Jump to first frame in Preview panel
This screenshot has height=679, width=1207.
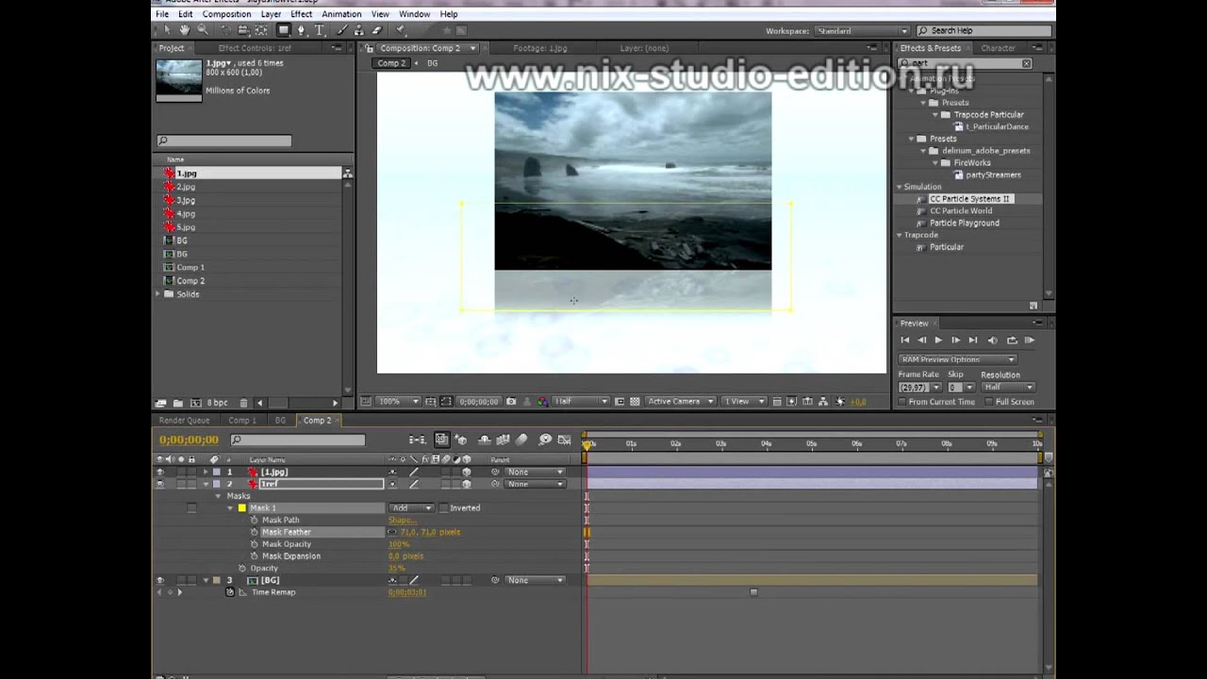click(x=904, y=340)
